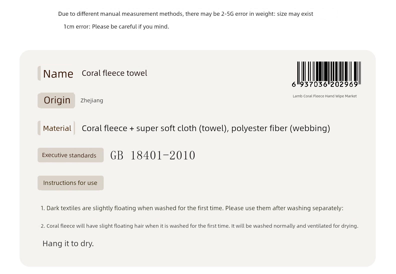The height and width of the screenshot is (274, 396).
Task: Click the empty beige card background
Action: [225, 175]
